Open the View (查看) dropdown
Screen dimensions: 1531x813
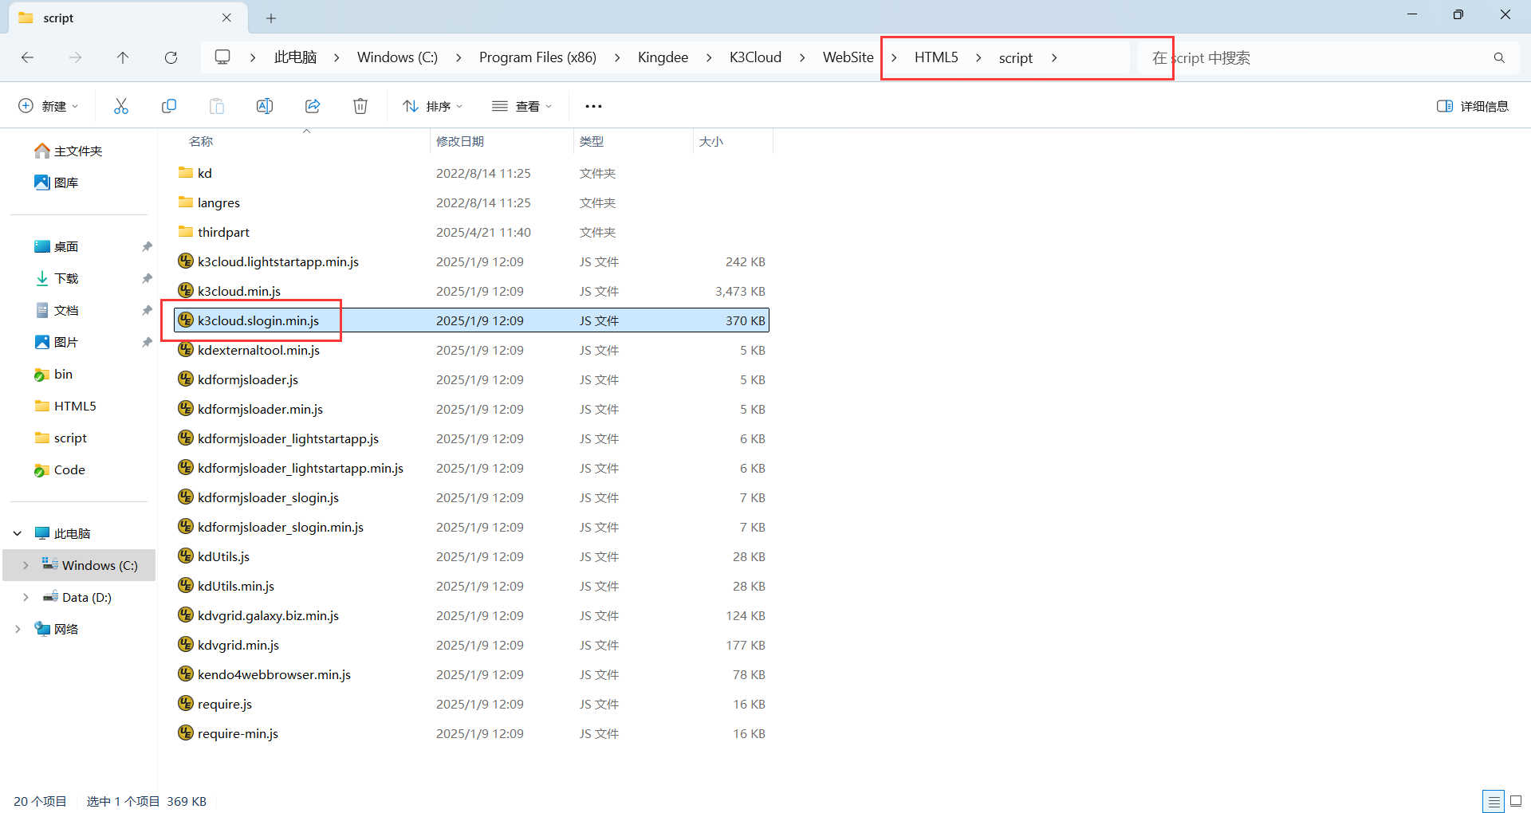point(522,106)
